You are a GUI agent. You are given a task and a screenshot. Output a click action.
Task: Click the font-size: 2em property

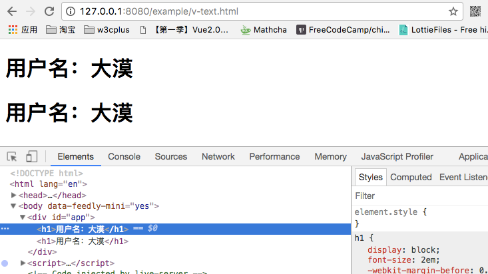coord(403,260)
